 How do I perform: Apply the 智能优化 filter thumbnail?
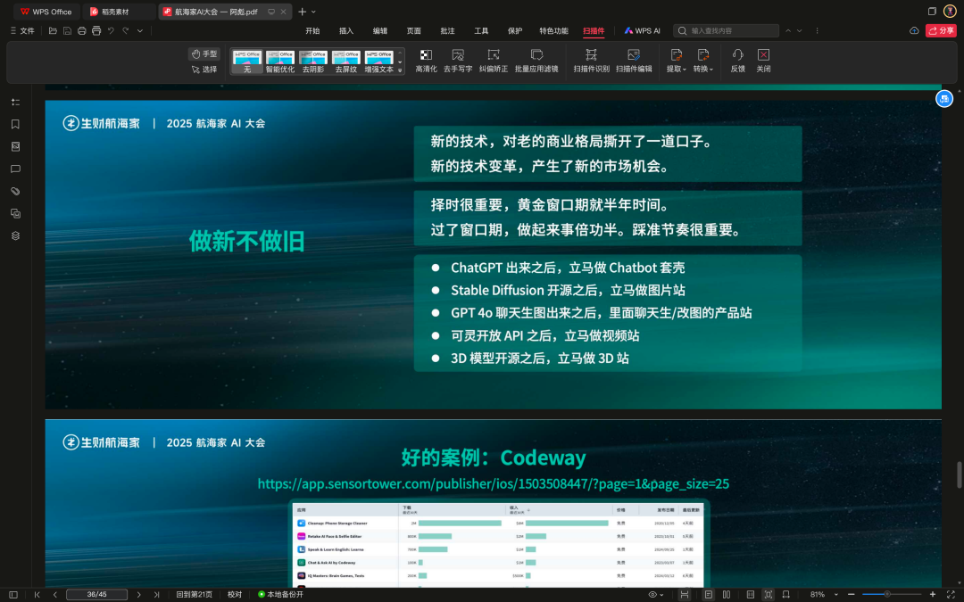pyautogui.click(x=279, y=62)
